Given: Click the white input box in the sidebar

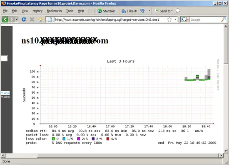Looking at the screenshot, I should point(4,58).
